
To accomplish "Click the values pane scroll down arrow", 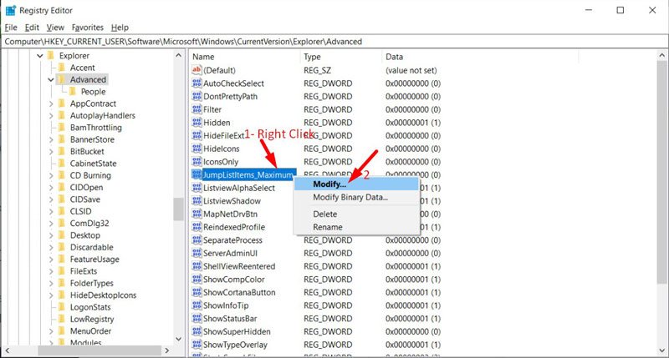I will (x=662, y=350).
